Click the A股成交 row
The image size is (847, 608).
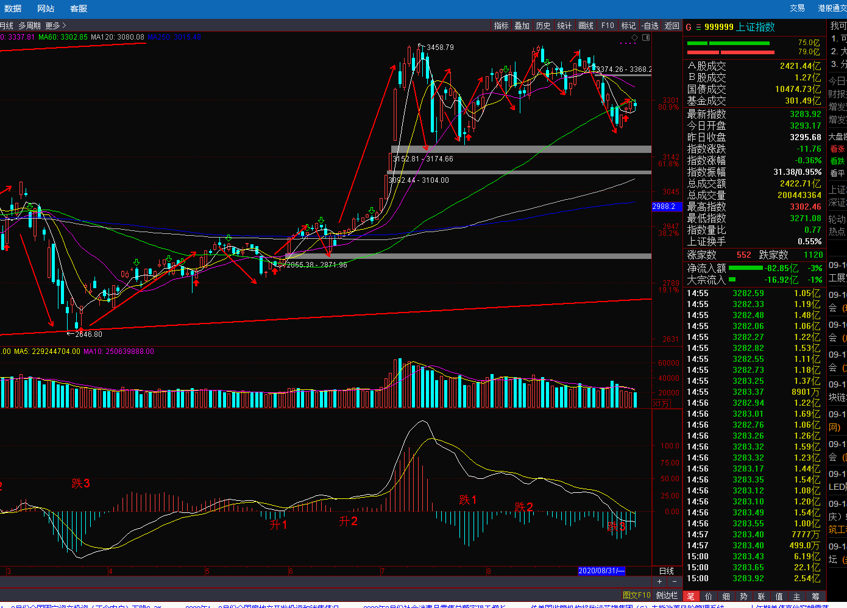(x=754, y=66)
